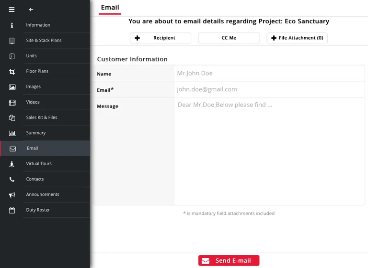The height and width of the screenshot is (268, 368).
Task: Open the Images picture icon
Action: (x=12, y=87)
